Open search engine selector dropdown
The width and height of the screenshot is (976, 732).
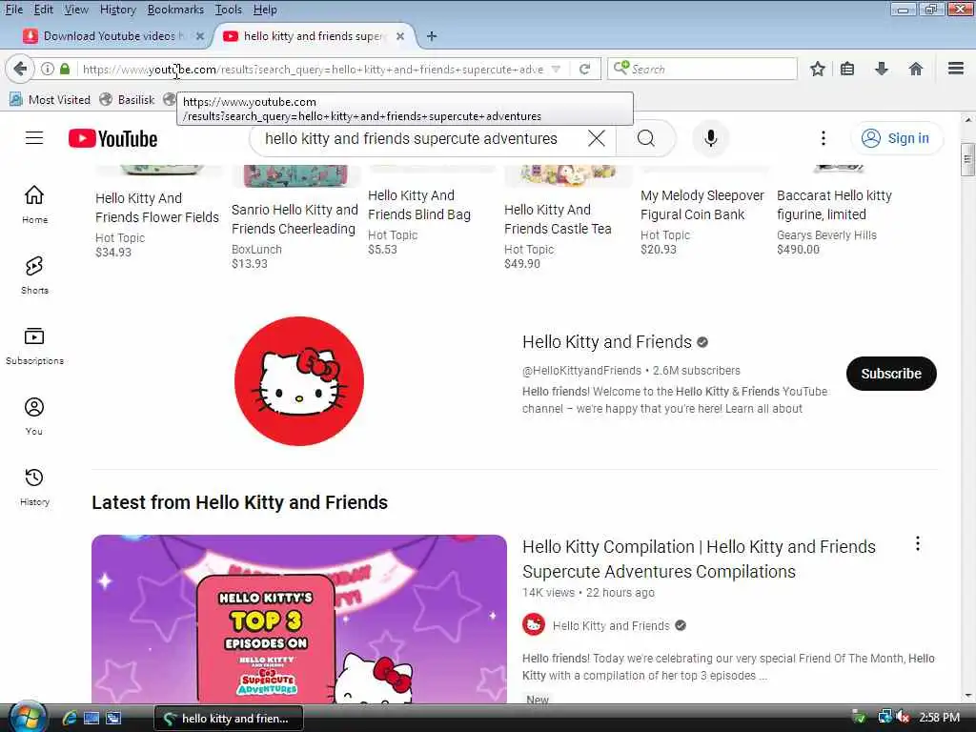pos(620,68)
